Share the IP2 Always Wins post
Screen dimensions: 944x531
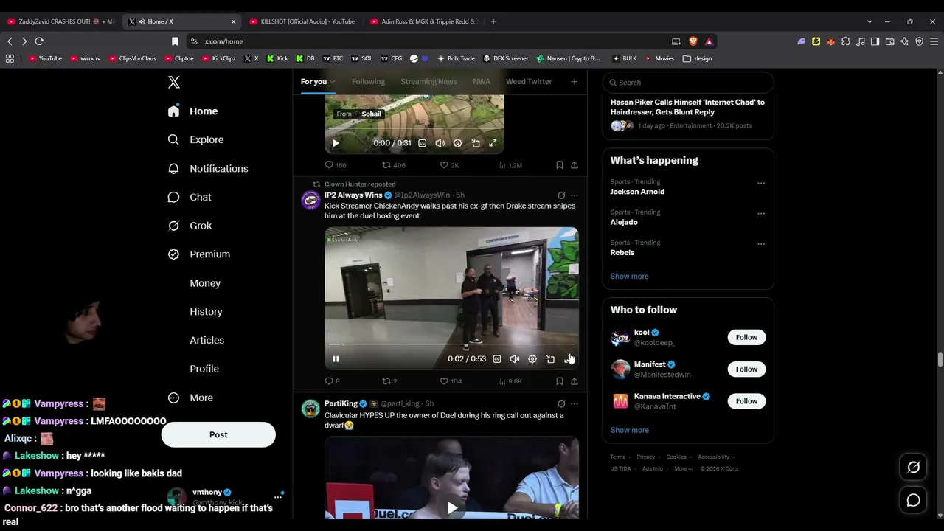pyautogui.click(x=575, y=381)
